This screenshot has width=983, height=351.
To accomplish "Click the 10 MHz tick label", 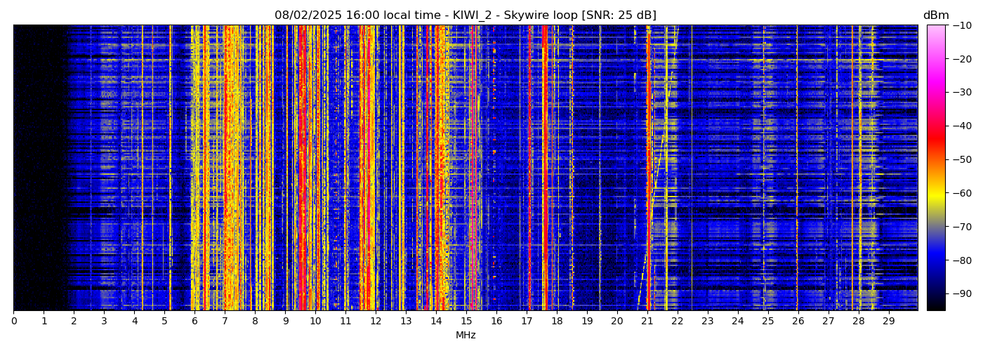I will (x=315, y=322).
